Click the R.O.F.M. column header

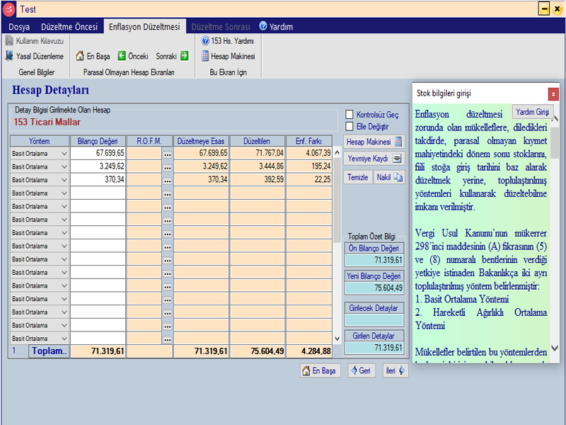[x=149, y=141]
